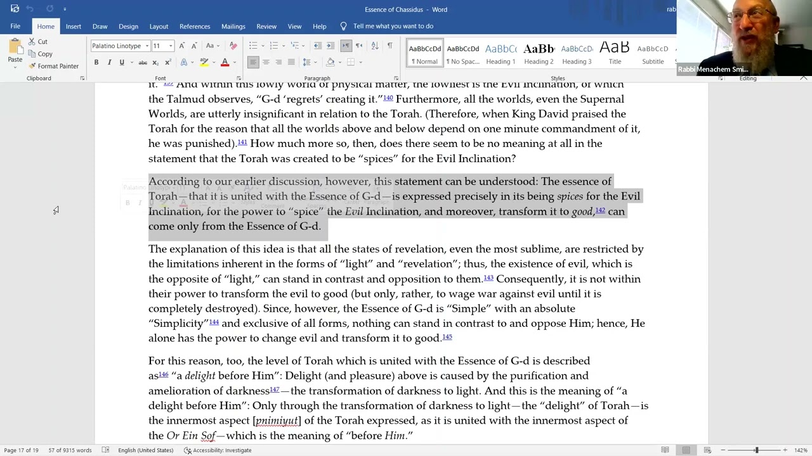Image resolution: width=812 pixels, height=456 pixels.
Task: Switch to the Draw tab
Action: click(100, 26)
